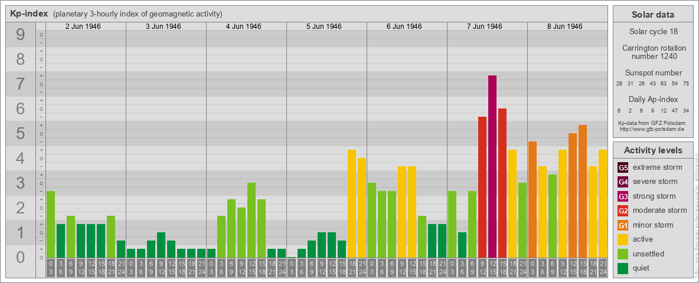This screenshot has width=699, height=283.
Task: Click the tallest magenta bar on 7 Jun
Action: tap(492, 166)
